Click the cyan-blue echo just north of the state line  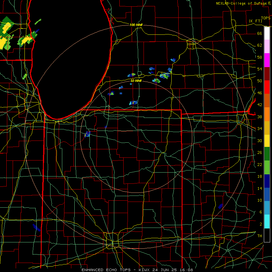point(133,103)
